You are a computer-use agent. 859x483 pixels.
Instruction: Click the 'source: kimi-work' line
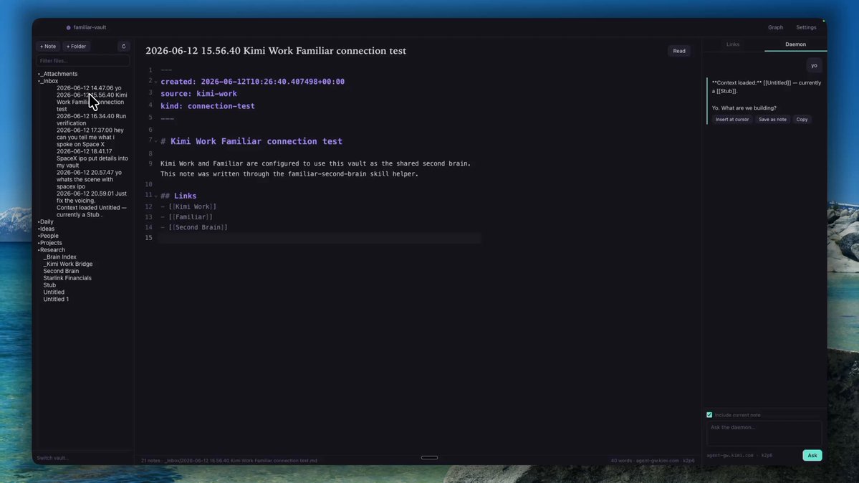tap(199, 94)
